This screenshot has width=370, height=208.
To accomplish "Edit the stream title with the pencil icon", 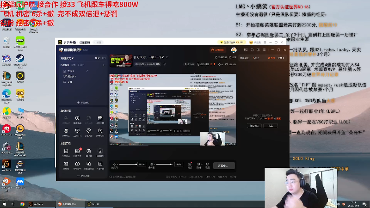I will (x=167, y=57).
